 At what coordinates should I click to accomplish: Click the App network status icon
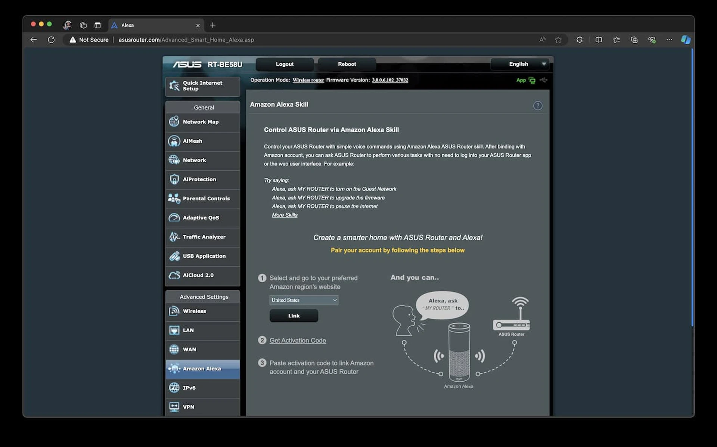532,80
